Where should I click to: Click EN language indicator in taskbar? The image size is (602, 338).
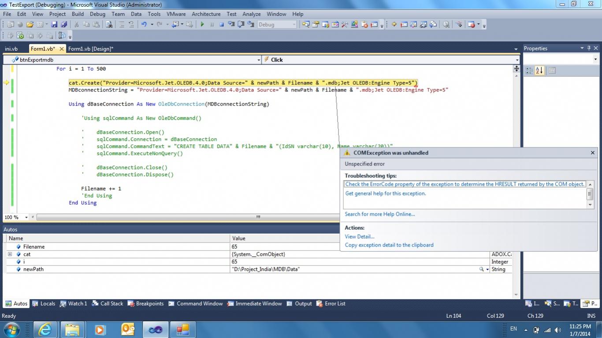(513, 329)
